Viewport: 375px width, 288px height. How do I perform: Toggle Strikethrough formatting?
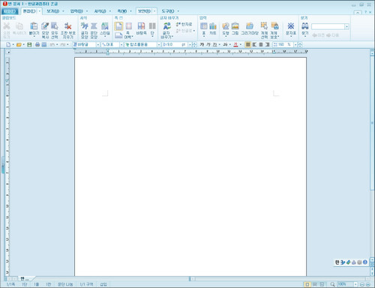click(x=225, y=44)
